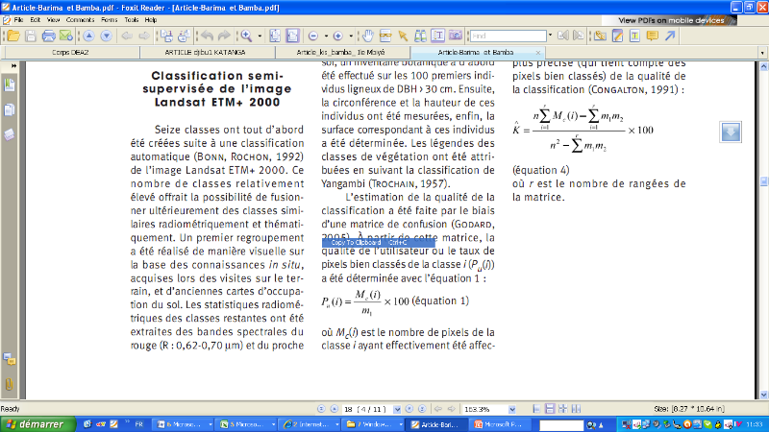Click the Undo arrow in the toolbar

pyautogui.click(x=208, y=36)
